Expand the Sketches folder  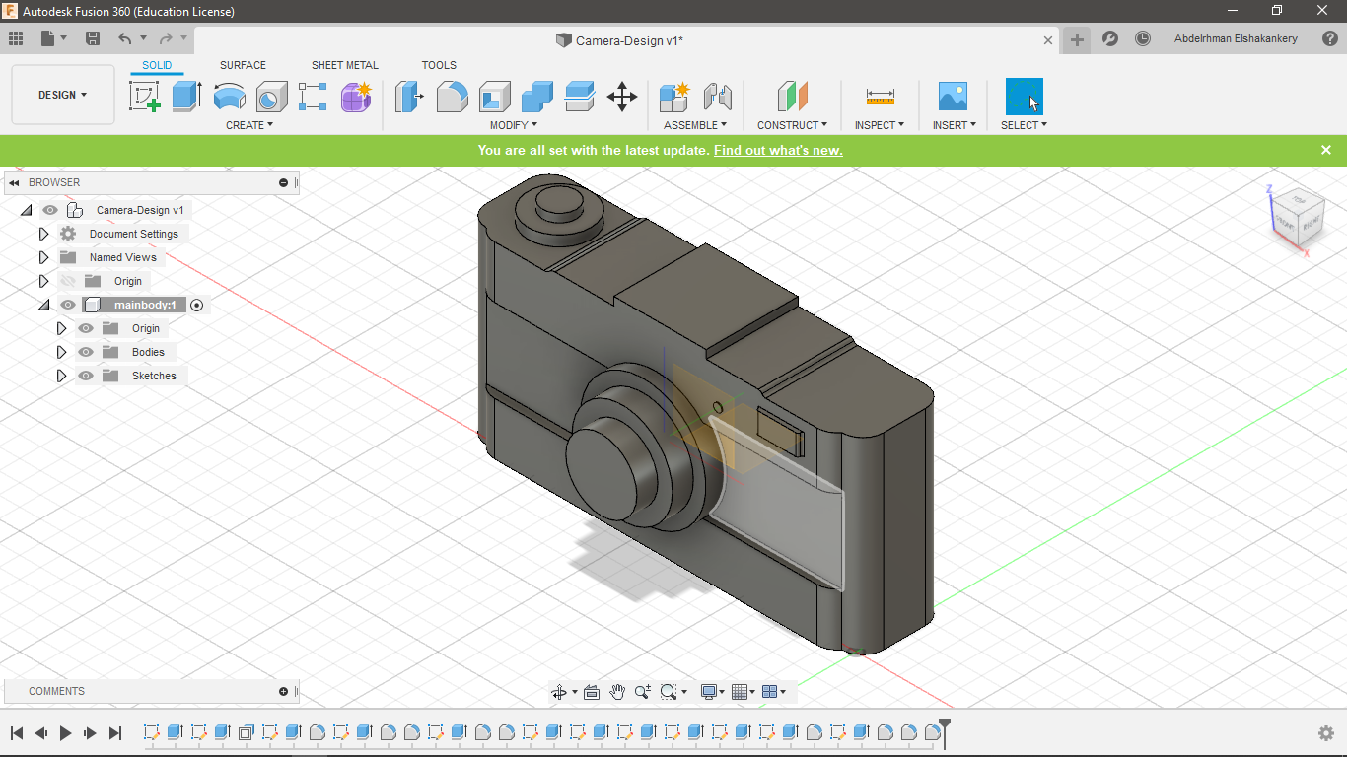(61, 376)
